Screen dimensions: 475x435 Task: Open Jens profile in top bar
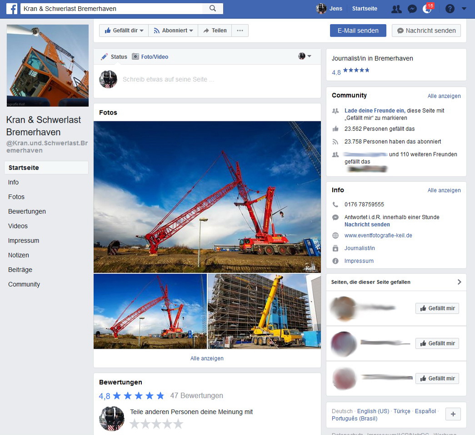[329, 9]
